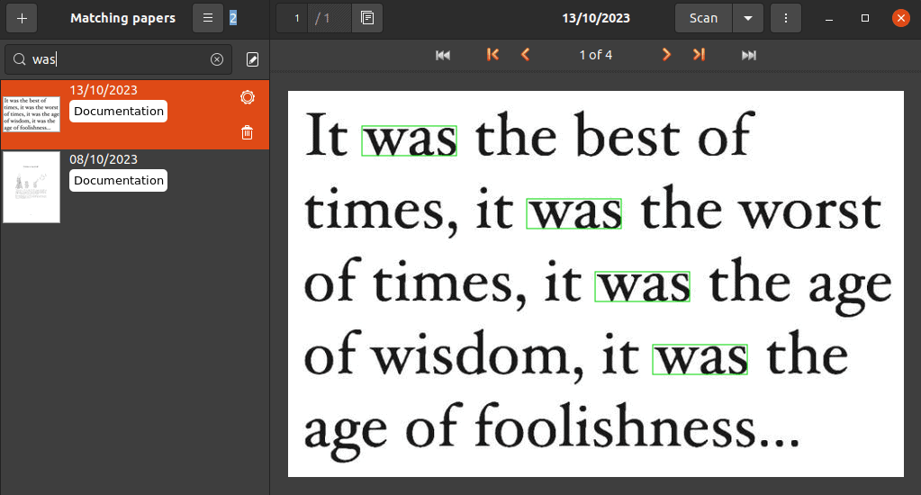Jump to last document with double-arrow button
921x495 pixels.
pyautogui.click(x=749, y=55)
